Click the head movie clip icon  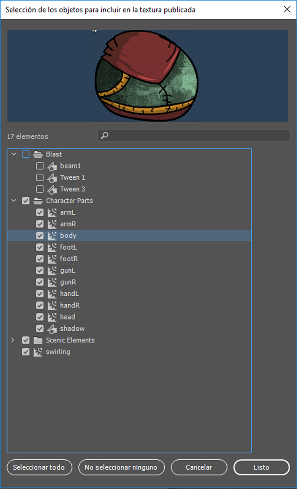coord(52,317)
